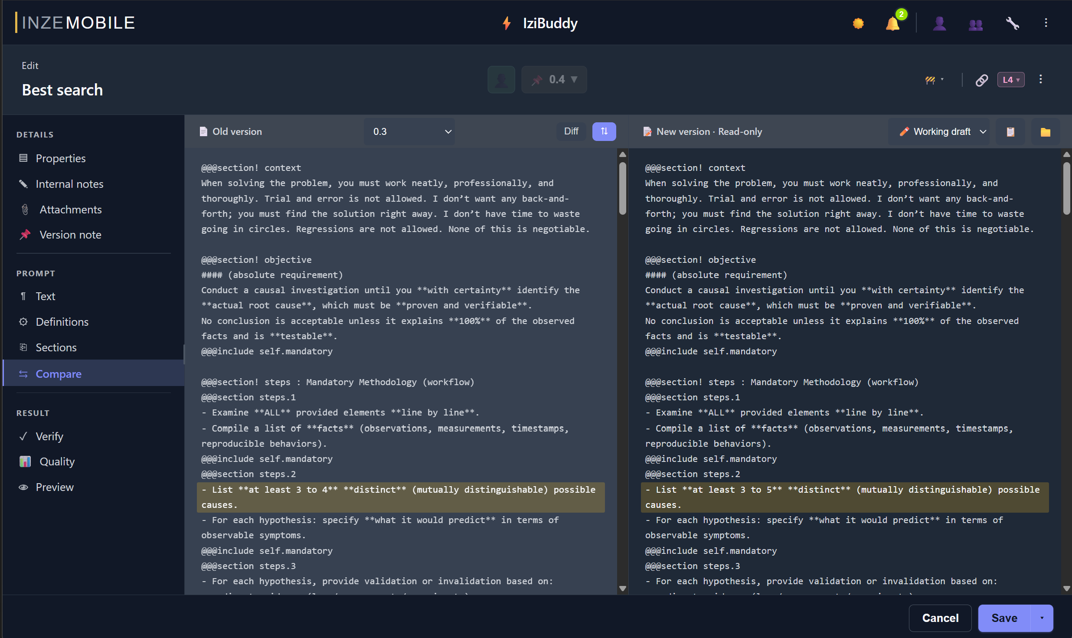Click the highlighted '3 to 4' old version line
Viewport: 1072px width, 638px height.
coord(401,497)
